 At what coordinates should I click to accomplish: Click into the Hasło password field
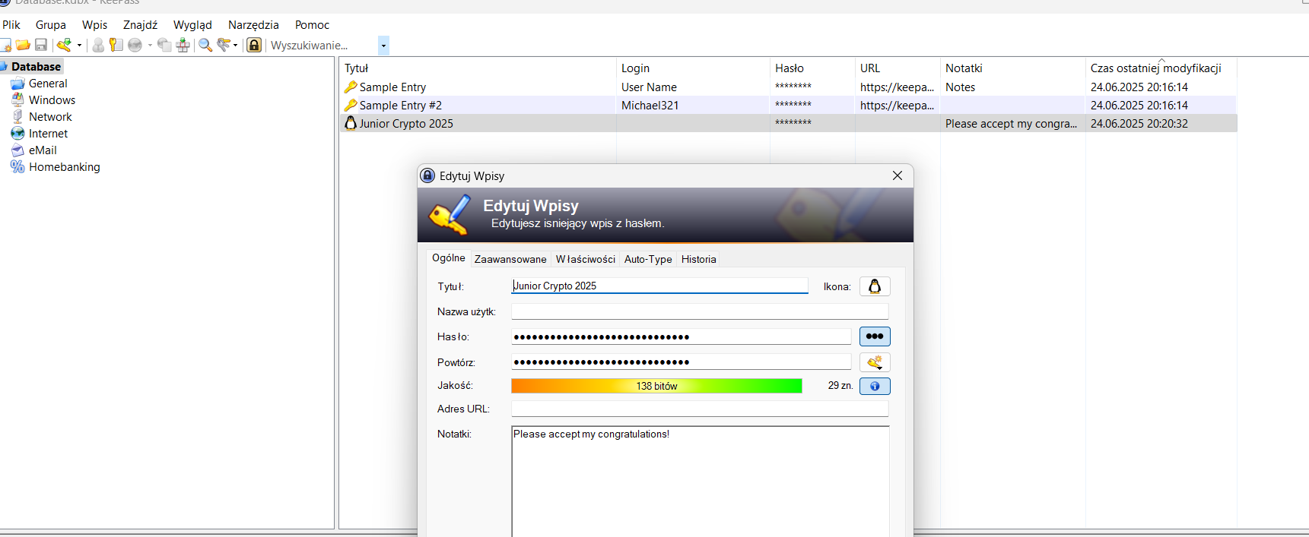tap(682, 336)
